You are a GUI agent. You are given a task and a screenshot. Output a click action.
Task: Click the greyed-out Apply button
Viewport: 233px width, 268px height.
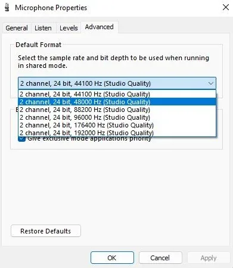209,258
